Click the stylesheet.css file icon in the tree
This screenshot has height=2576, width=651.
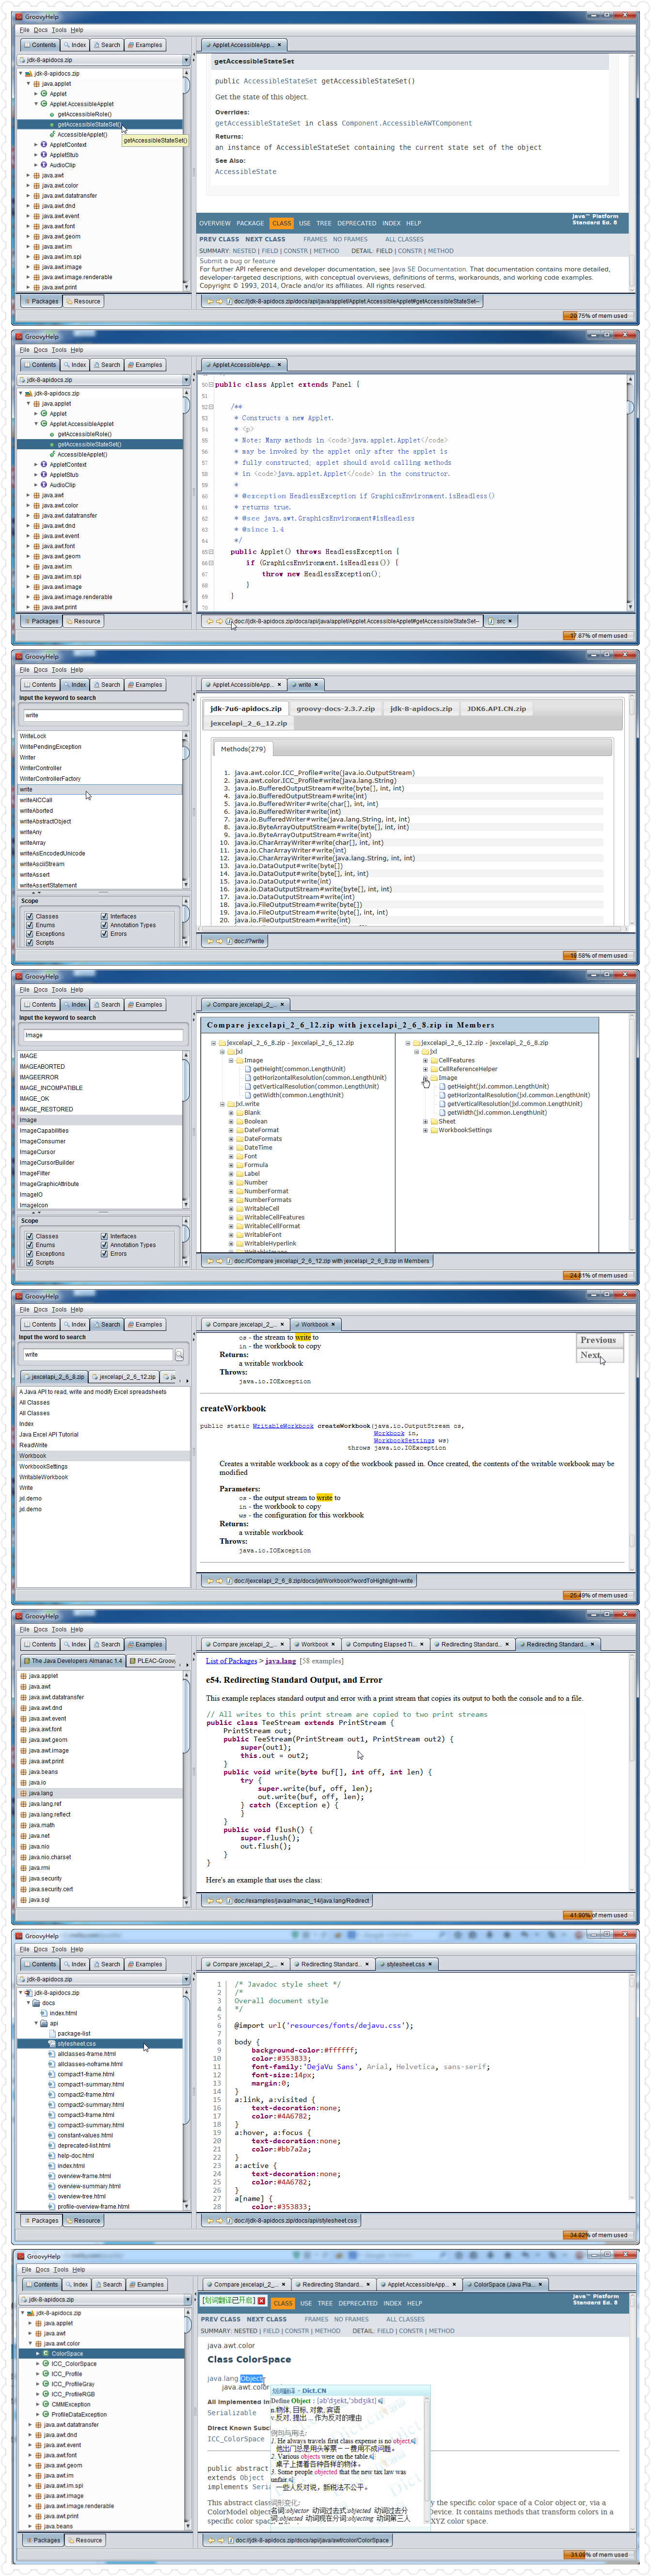click(52, 2044)
